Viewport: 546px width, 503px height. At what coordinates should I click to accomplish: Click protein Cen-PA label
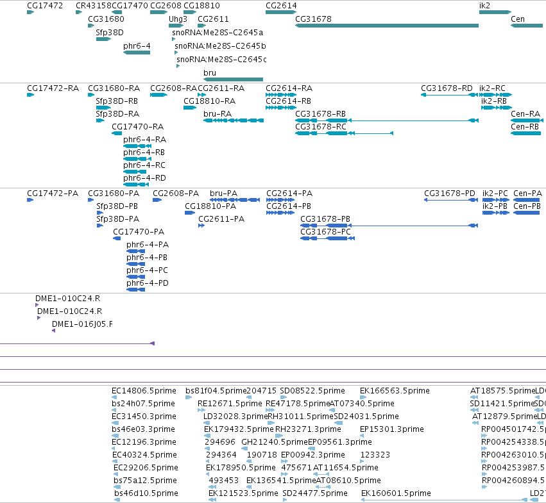[x=527, y=194]
